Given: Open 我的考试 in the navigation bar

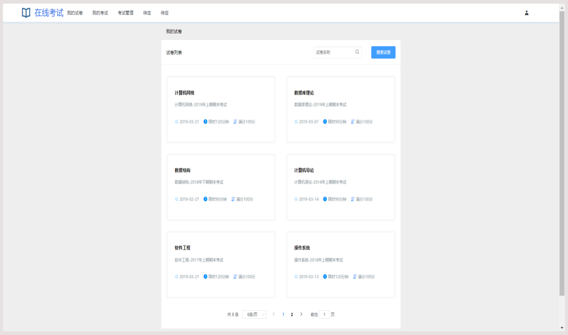Looking at the screenshot, I should (x=100, y=13).
